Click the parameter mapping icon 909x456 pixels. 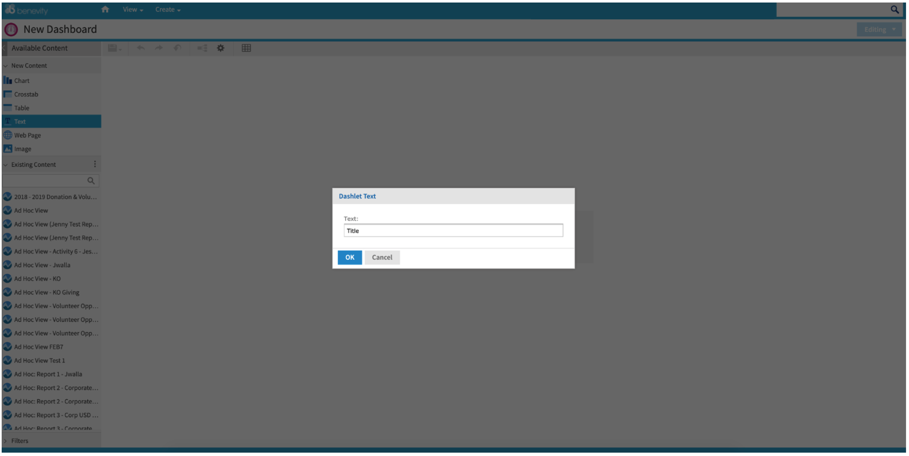pyautogui.click(x=202, y=48)
